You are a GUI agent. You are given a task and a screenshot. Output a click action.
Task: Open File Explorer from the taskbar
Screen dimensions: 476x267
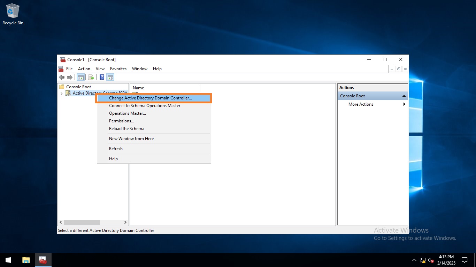tap(26, 260)
